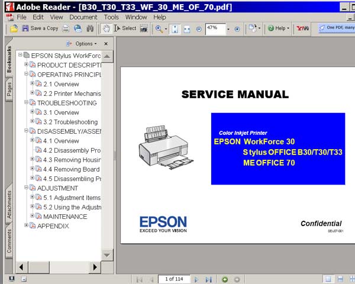Open the zoom percentage dropdown arrow
The height and width of the screenshot is (284, 355).
[x=228, y=29]
